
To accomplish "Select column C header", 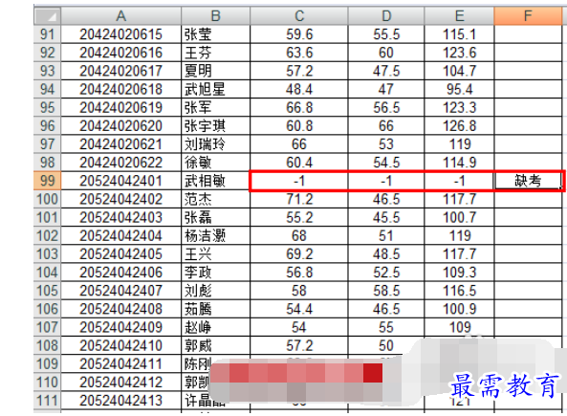I will [299, 16].
